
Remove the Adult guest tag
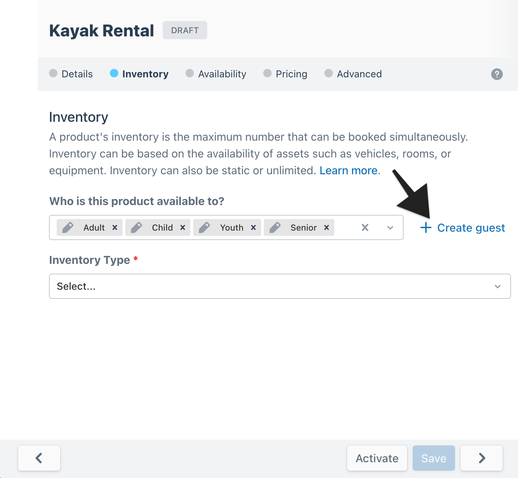[x=115, y=227]
